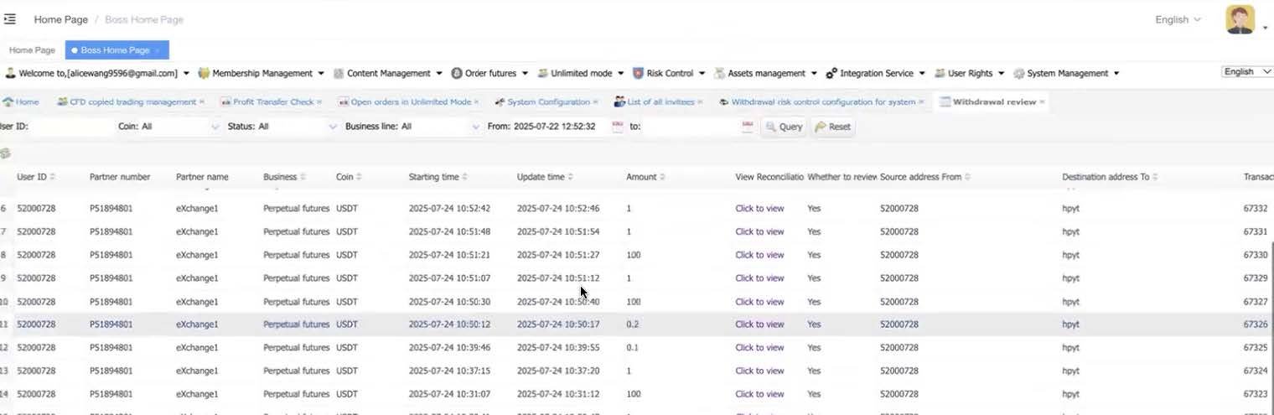Open the Assets management menu

765,74
